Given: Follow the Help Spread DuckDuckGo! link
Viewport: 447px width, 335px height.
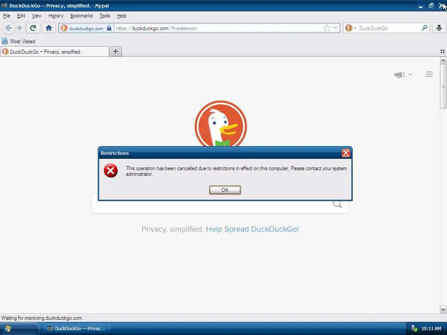Looking at the screenshot, I should [252, 229].
